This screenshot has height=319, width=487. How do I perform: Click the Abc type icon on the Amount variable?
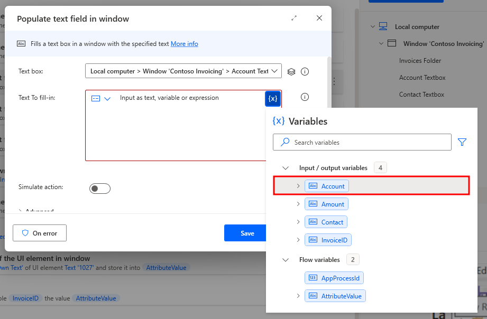[314, 204]
